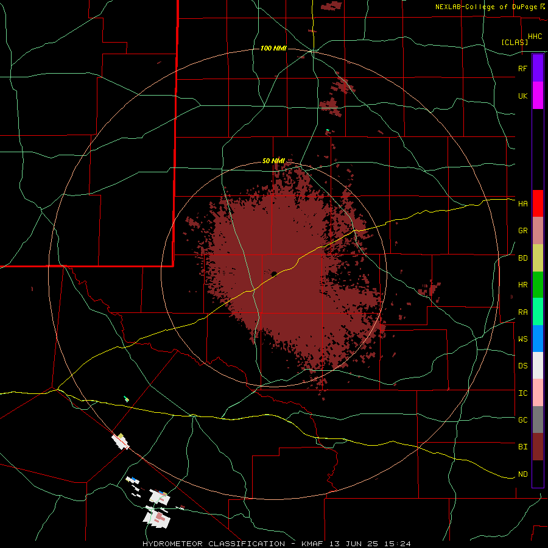Click the DS white legend swatch
The width and height of the screenshot is (548, 548).
point(538,365)
